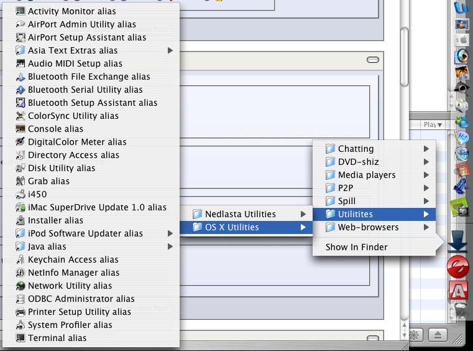The width and height of the screenshot is (473, 351).
Task: Open Printer Setup Utility alias
Action: pyautogui.click(x=91, y=312)
